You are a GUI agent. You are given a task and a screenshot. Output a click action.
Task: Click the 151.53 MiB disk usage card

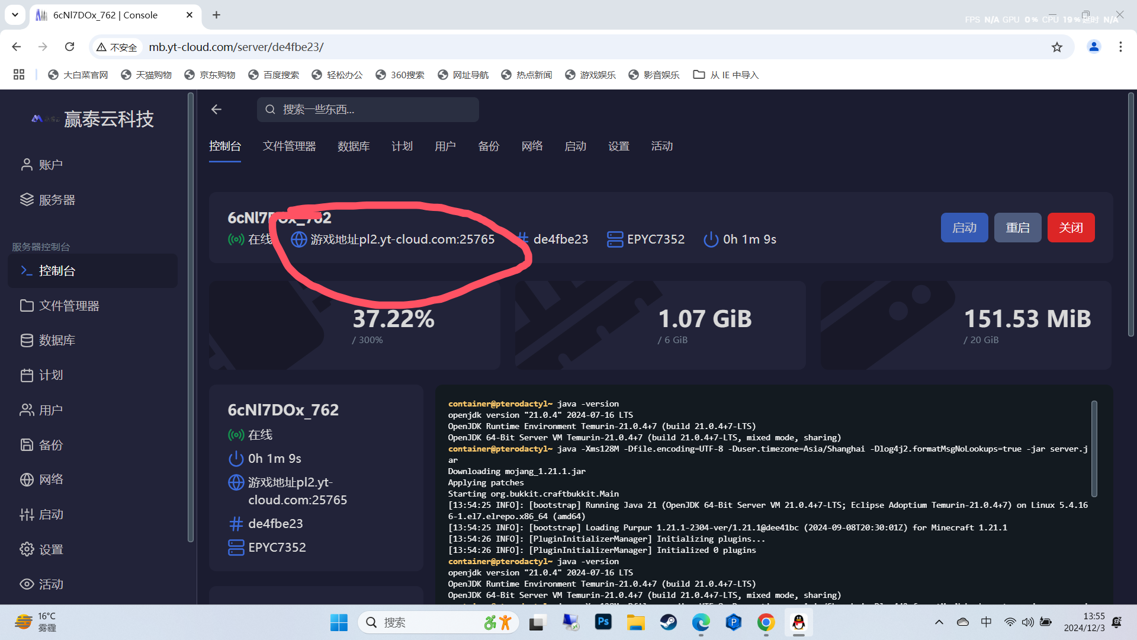[966, 325]
